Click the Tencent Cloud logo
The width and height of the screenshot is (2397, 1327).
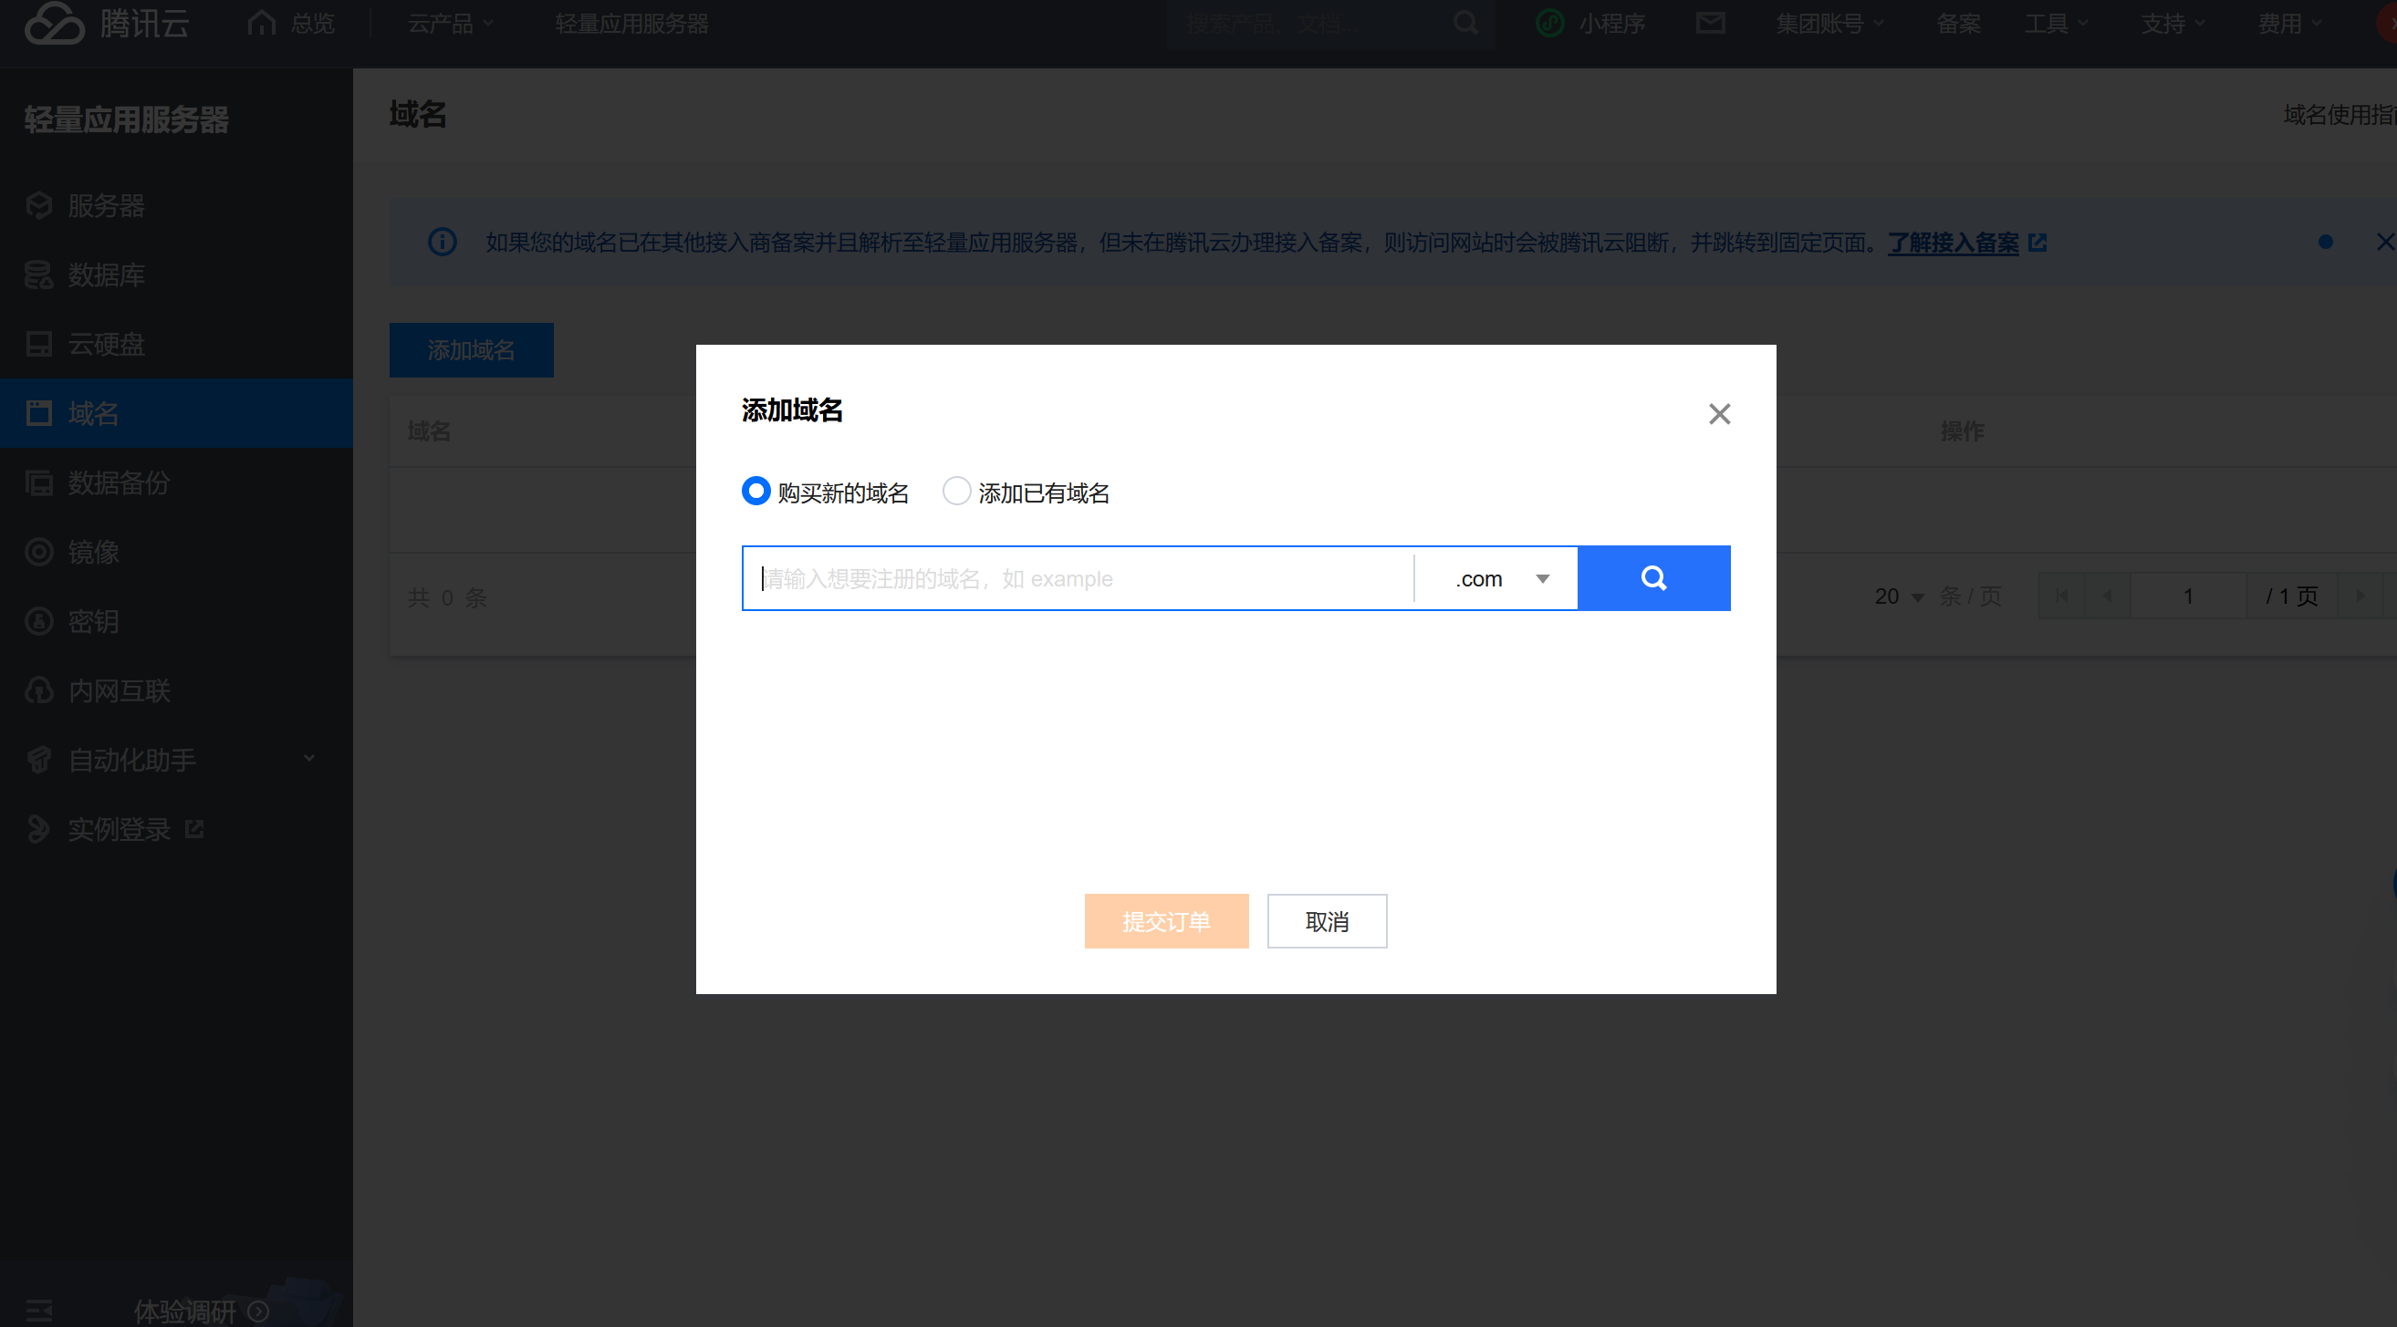[106, 22]
